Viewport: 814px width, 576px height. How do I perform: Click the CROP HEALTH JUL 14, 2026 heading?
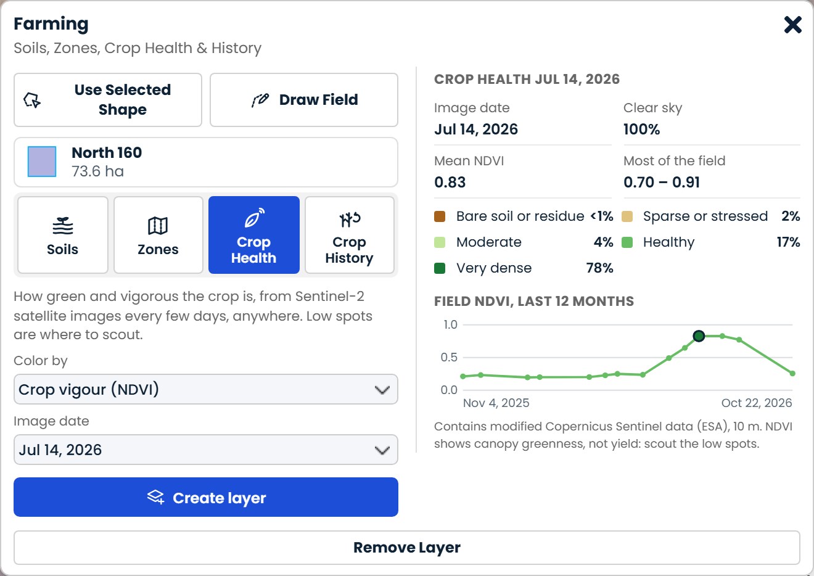527,79
